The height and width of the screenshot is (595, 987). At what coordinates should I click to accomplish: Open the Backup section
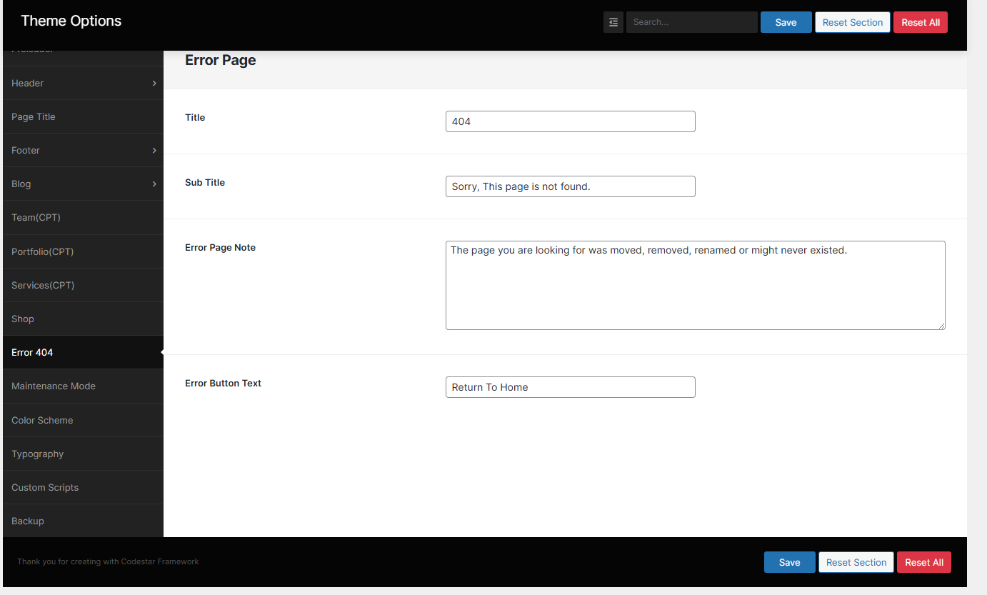point(28,521)
